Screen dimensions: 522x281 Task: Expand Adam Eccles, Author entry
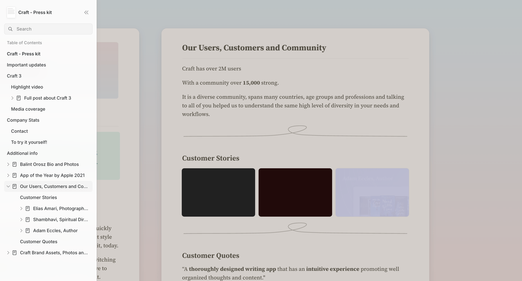21,231
